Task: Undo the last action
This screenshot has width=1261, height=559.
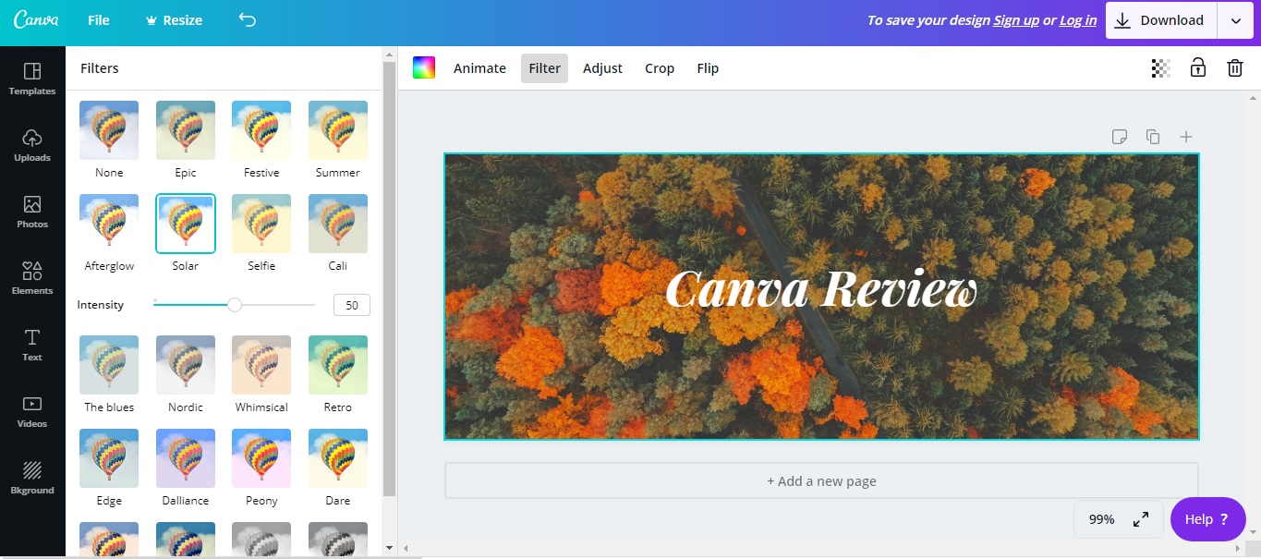Action: [247, 19]
